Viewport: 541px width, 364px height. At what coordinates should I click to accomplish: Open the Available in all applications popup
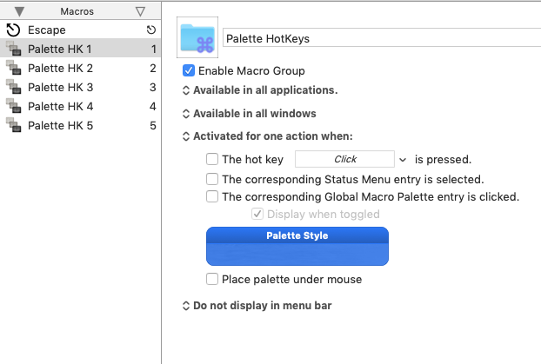pyautogui.click(x=260, y=90)
